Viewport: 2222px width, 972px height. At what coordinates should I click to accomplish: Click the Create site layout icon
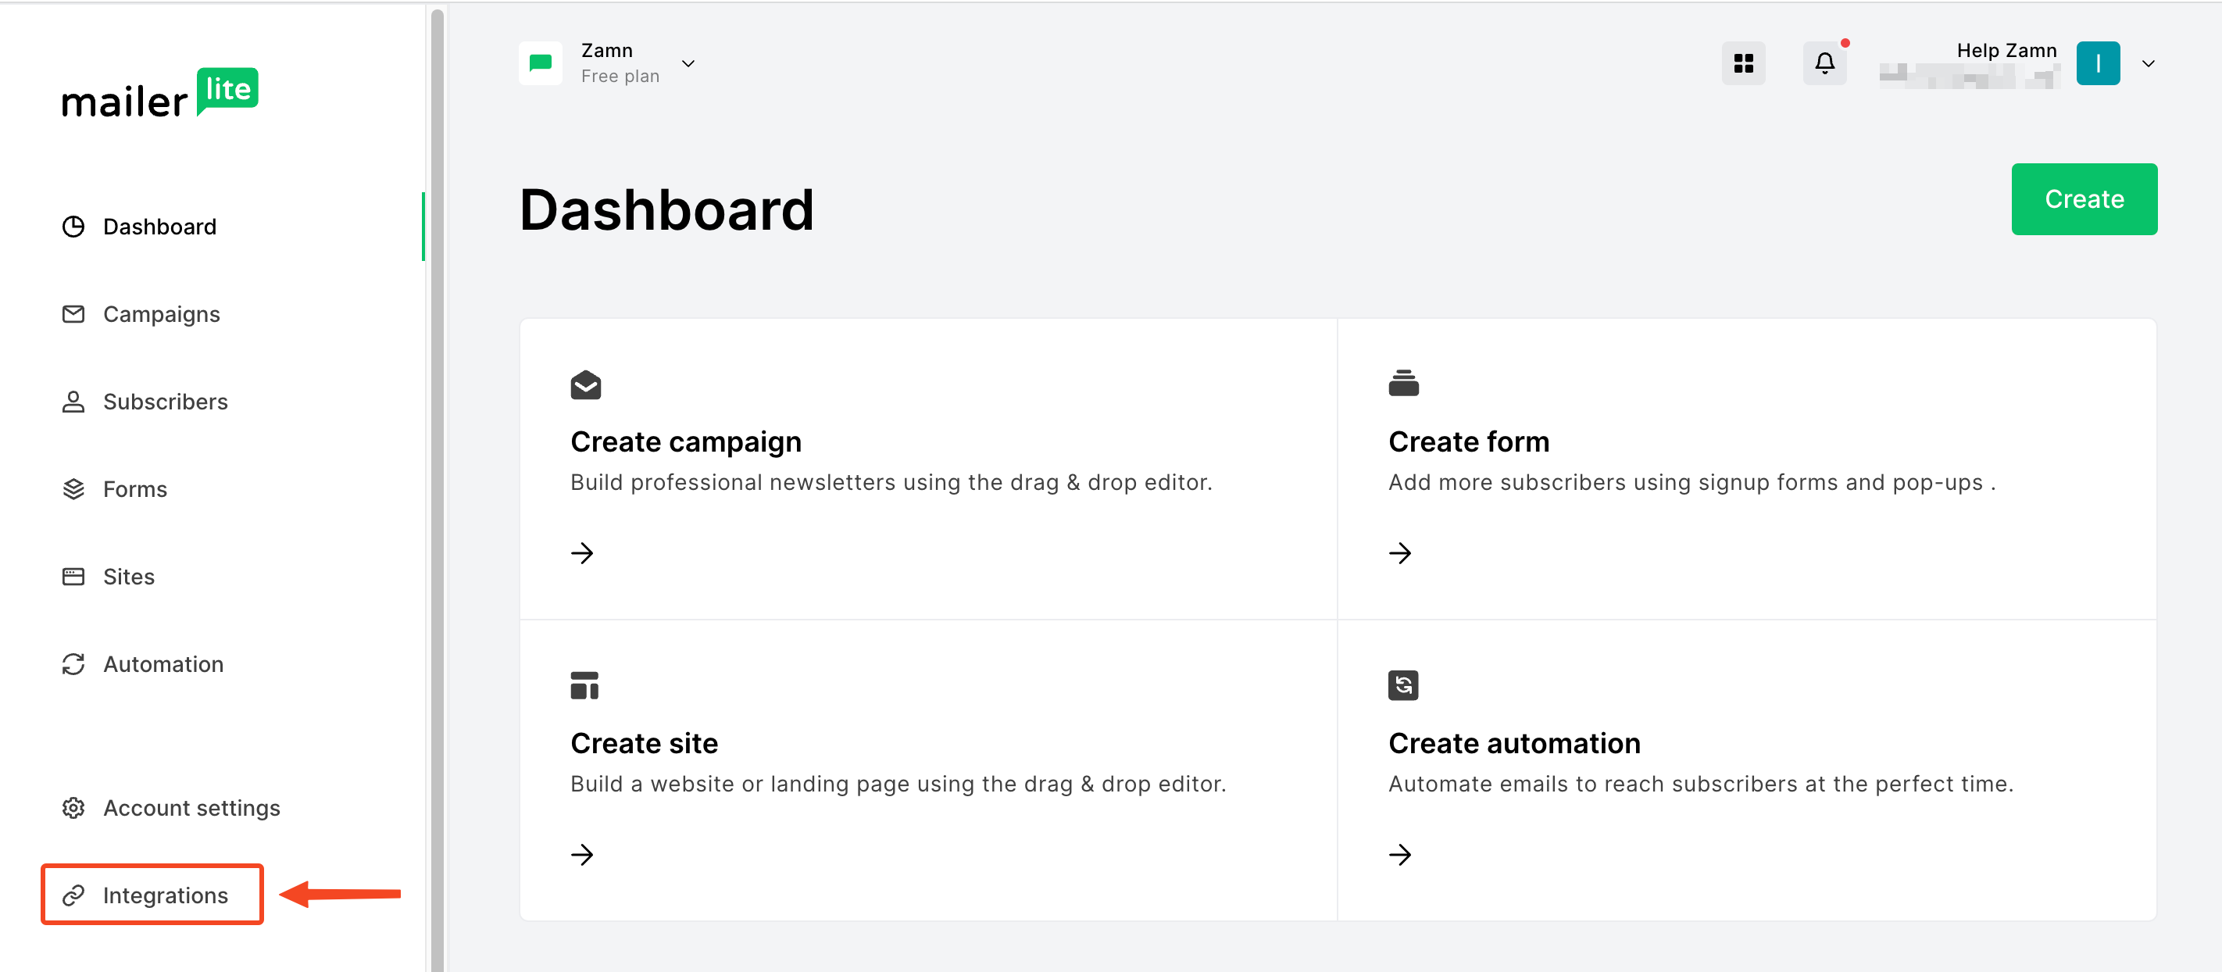pyautogui.click(x=585, y=686)
